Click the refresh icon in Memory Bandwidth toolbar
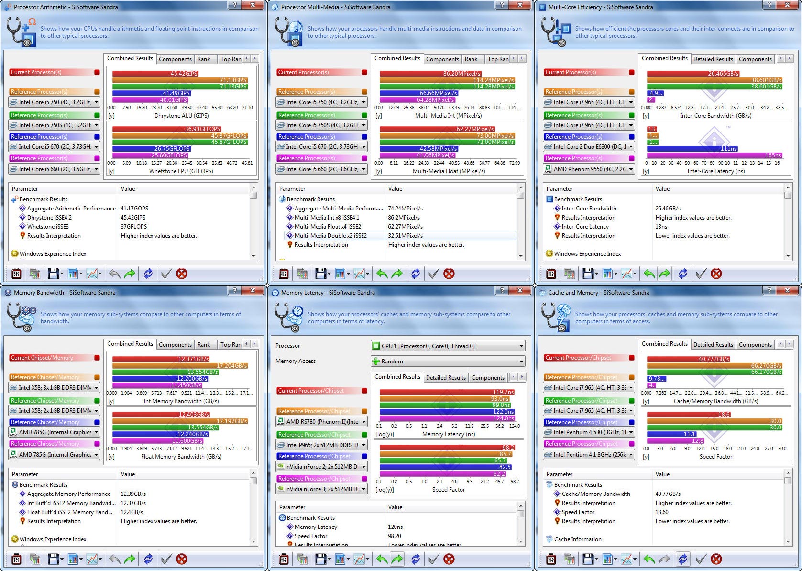Viewport: 802px width, 571px height. pos(148,559)
